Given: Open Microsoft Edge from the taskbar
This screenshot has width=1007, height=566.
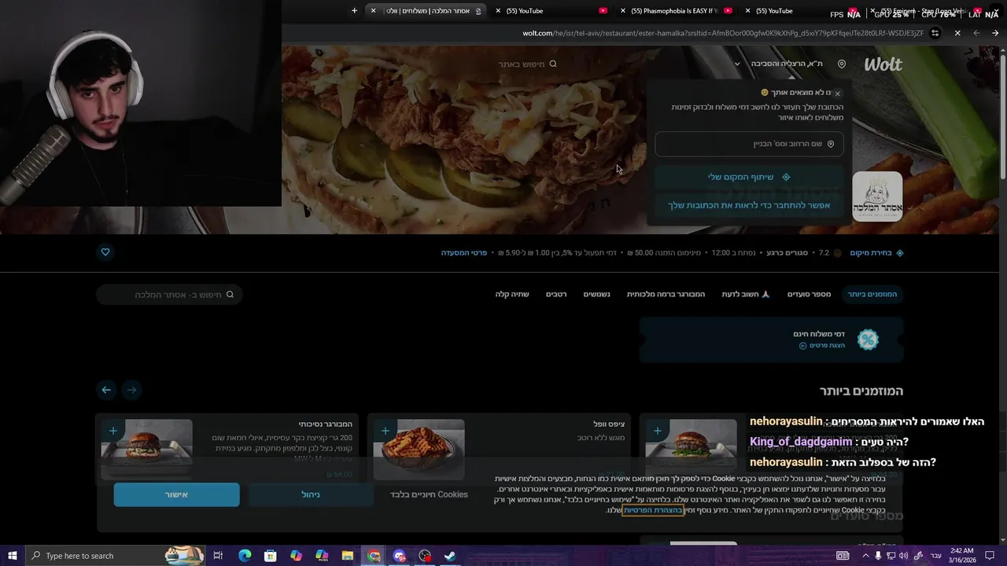Looking at the screenshot, I should click(245, 556).
